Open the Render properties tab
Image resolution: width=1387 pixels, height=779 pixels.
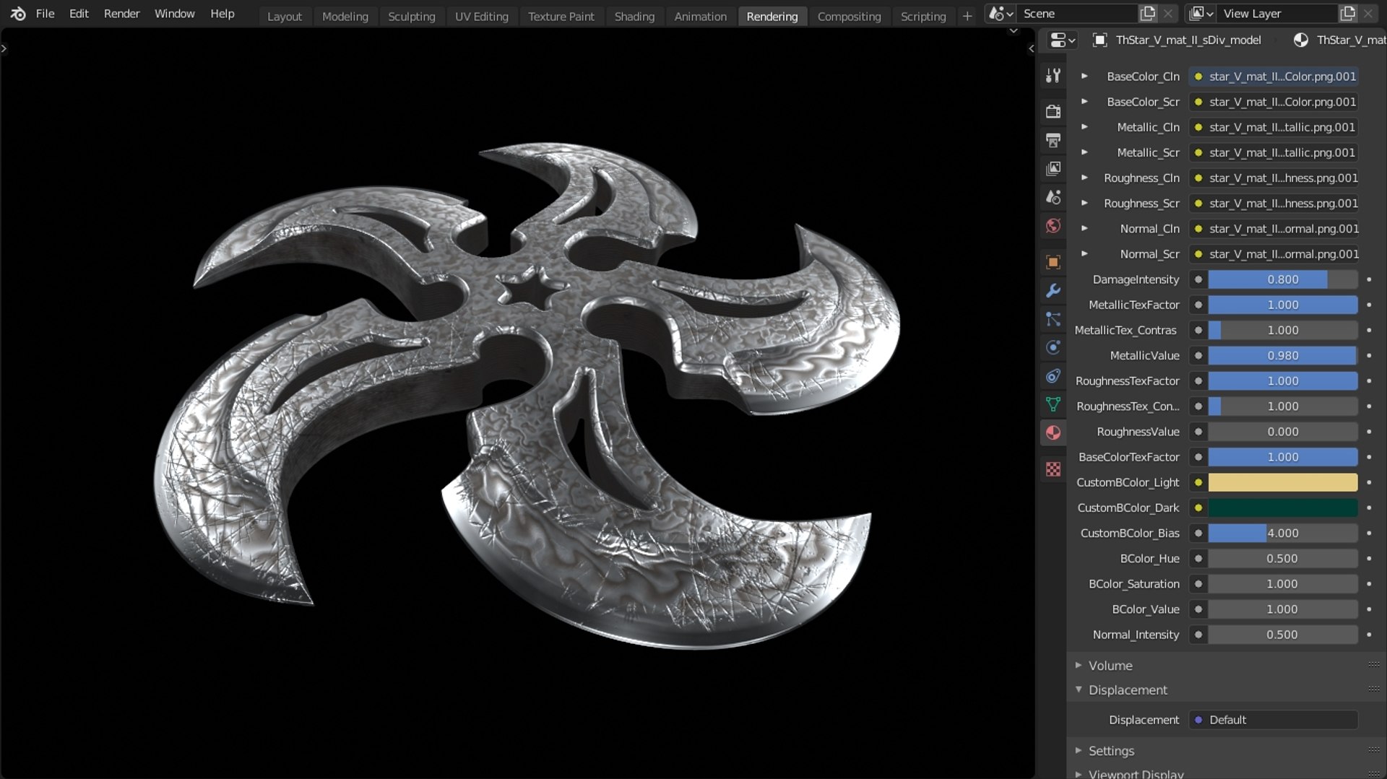[1053, 111]
